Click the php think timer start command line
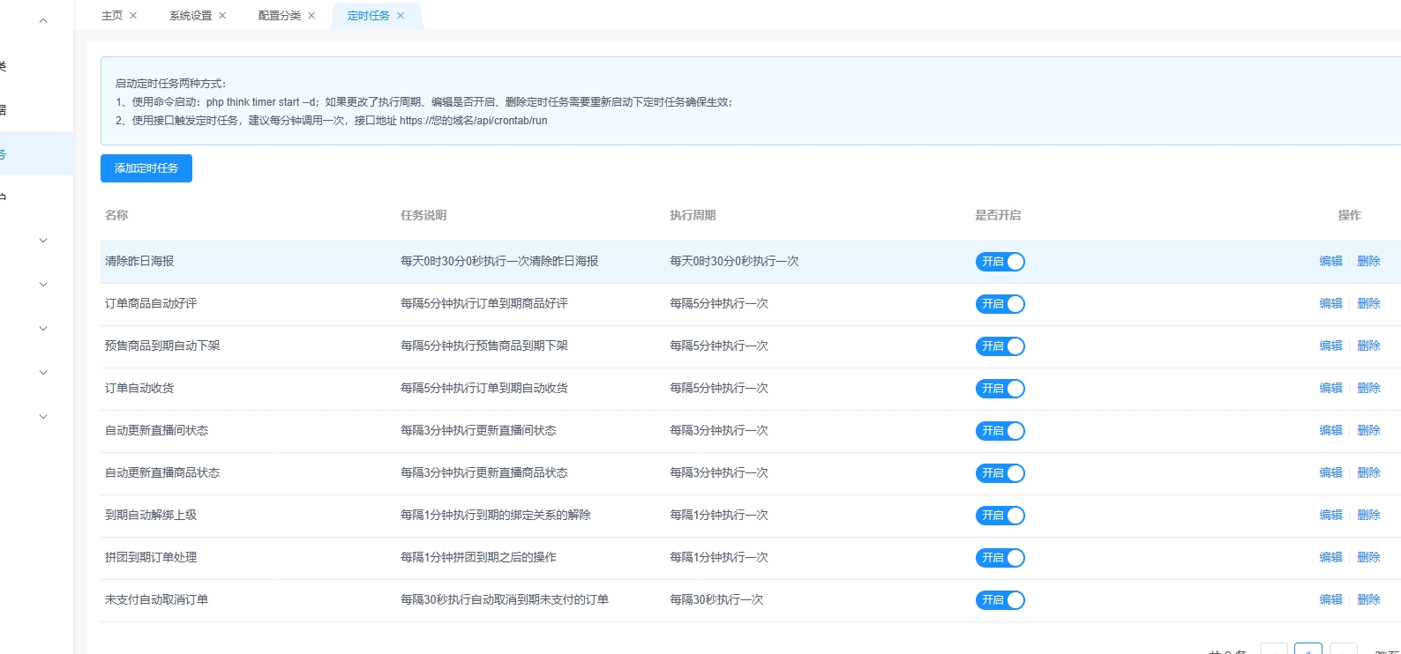The image size is (1401, 654). click(x=424, y=102)
